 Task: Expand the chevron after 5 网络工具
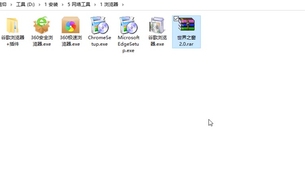pyautogui.click(x=95, y=4)
